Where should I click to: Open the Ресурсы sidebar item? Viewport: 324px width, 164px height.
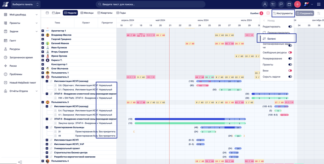tap(15, 48)
